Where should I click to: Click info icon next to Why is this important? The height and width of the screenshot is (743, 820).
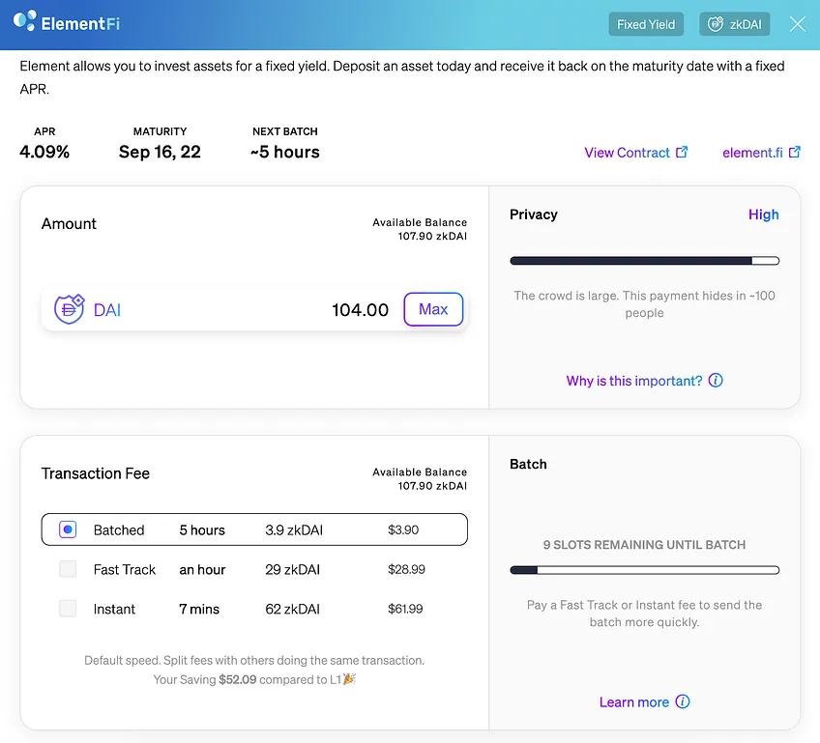pyautogui.click(x=716, y=381)
